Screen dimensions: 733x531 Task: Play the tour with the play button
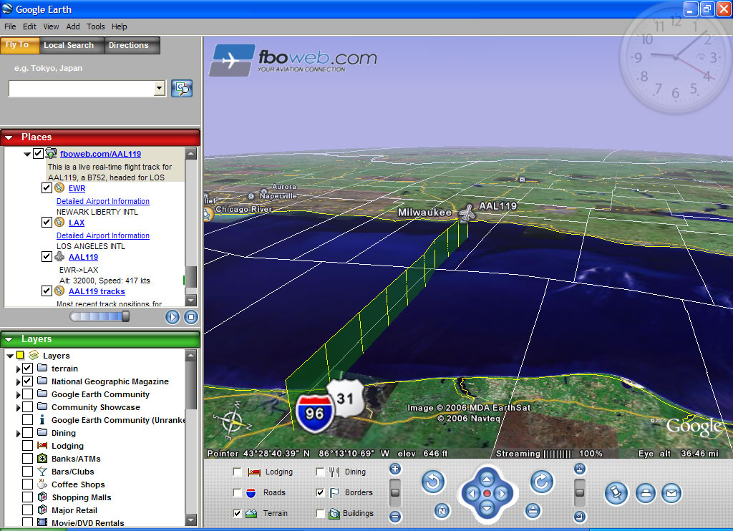pos(172,318)
